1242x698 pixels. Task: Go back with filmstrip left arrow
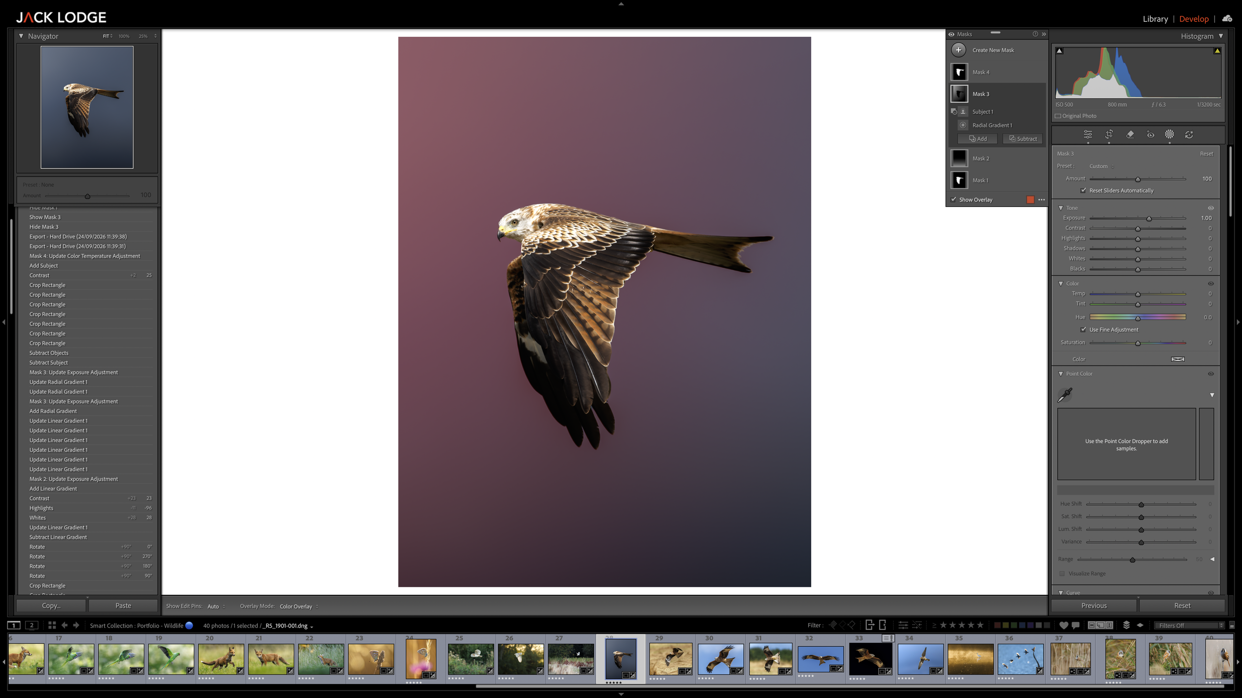click(x=65, y=625)
